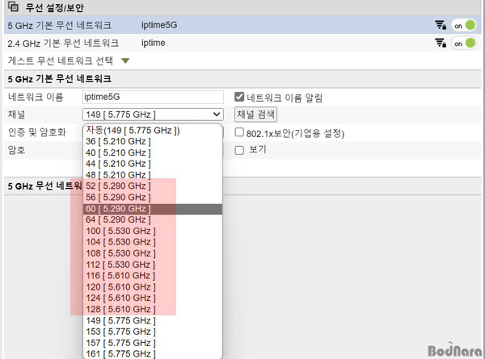Image resolution: width=485 pixels, height=359 pixels.
Task: Open the 채널 dropdown showing 149
Action: pyautogui.click(x=153, y=115)
